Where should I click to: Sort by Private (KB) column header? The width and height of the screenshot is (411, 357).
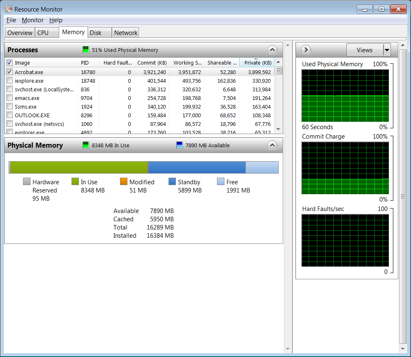(x=257, y=63)
